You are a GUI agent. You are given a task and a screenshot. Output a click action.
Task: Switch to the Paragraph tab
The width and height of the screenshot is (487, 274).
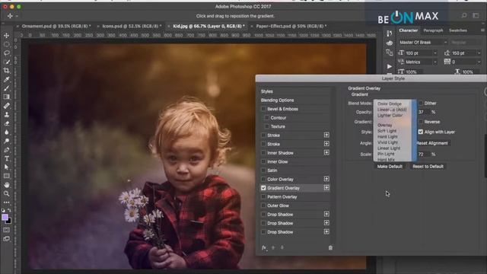433,30
